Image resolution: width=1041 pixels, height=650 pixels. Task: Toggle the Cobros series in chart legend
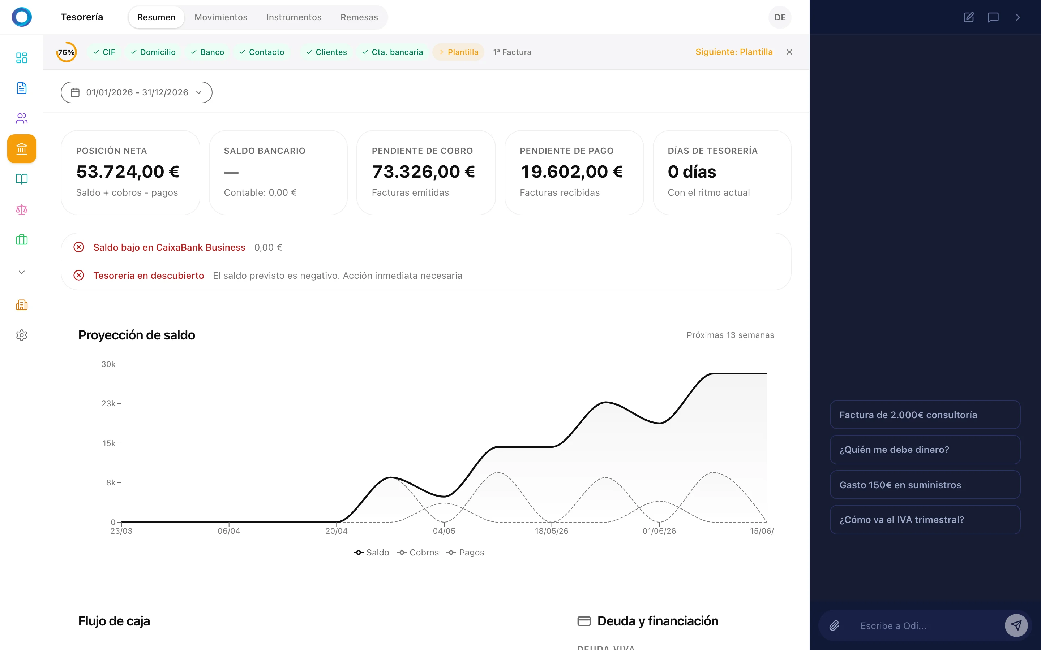pyautogui.click(x=418, y=552)
